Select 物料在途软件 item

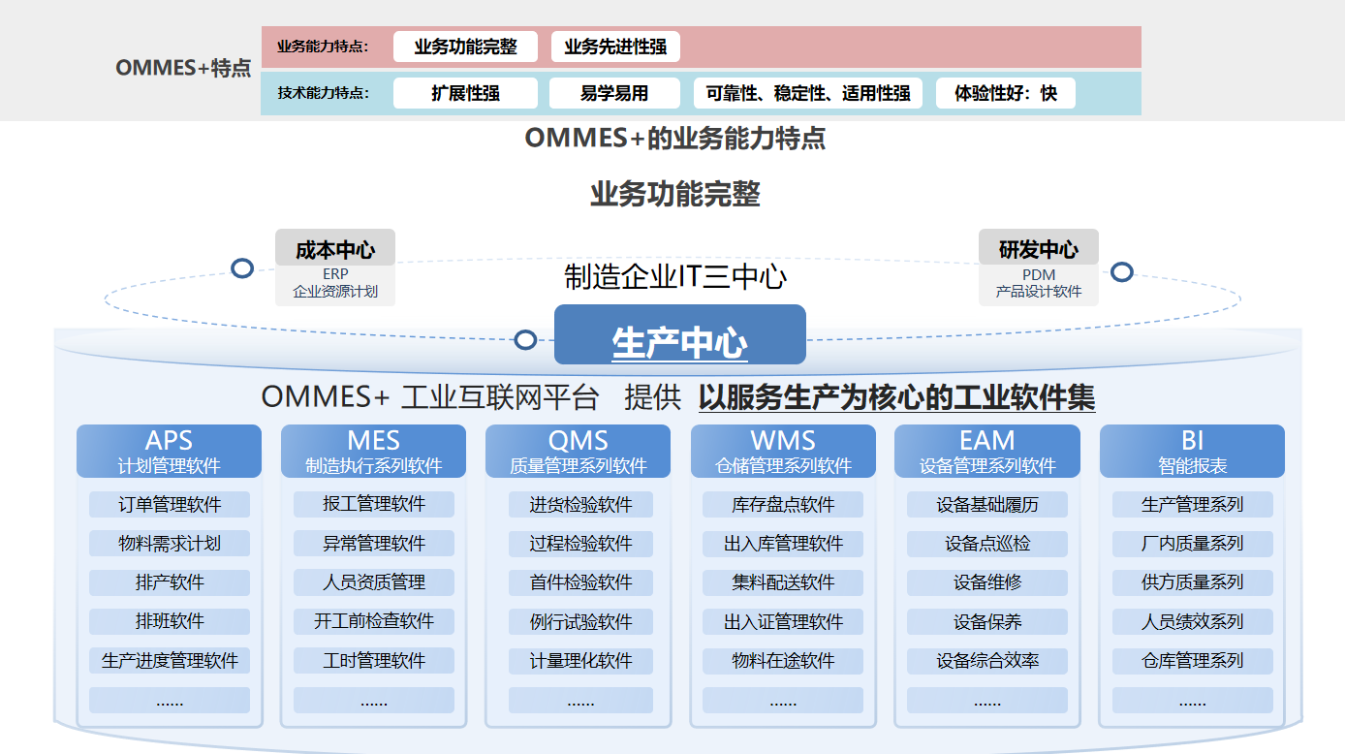(x=783, y=661)
